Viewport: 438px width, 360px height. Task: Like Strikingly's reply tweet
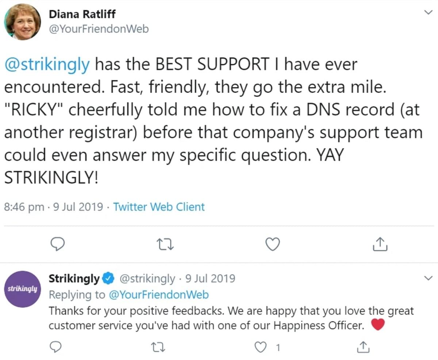260,347
